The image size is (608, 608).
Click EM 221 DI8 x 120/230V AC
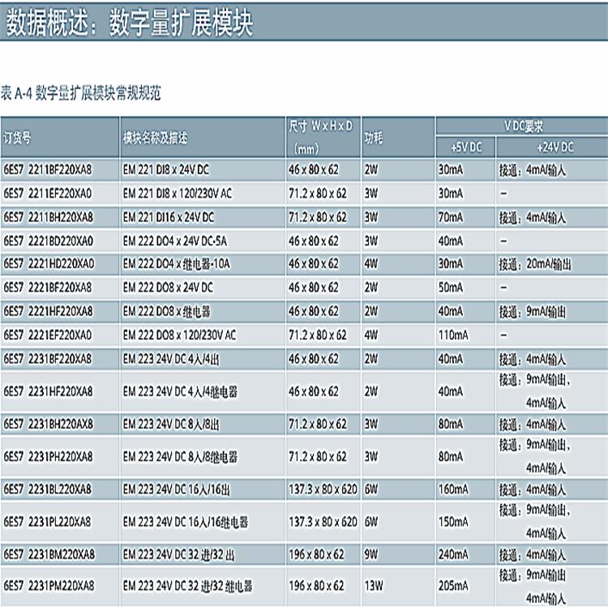coord(178,194)
